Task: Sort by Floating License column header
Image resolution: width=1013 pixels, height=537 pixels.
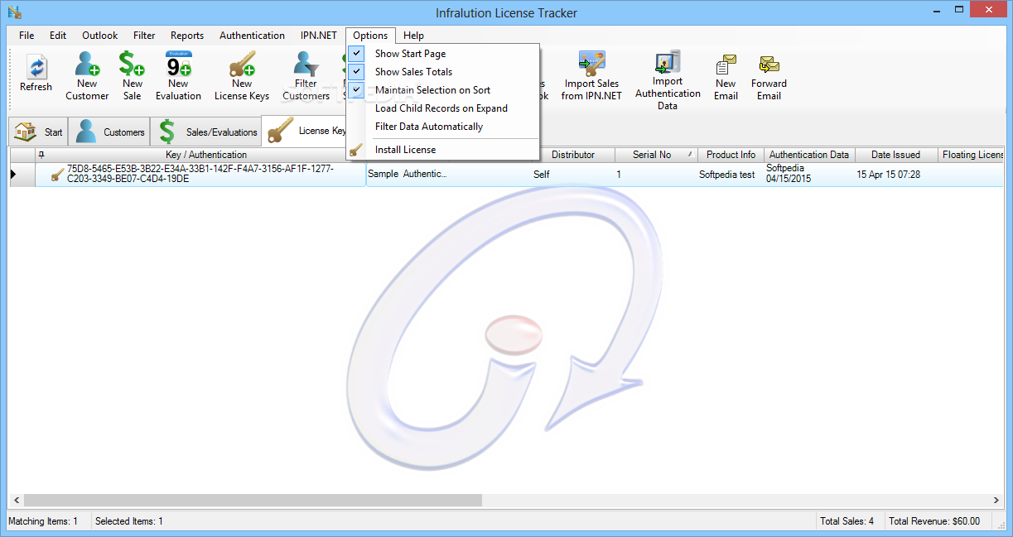Action: click(x=971, y=155)
